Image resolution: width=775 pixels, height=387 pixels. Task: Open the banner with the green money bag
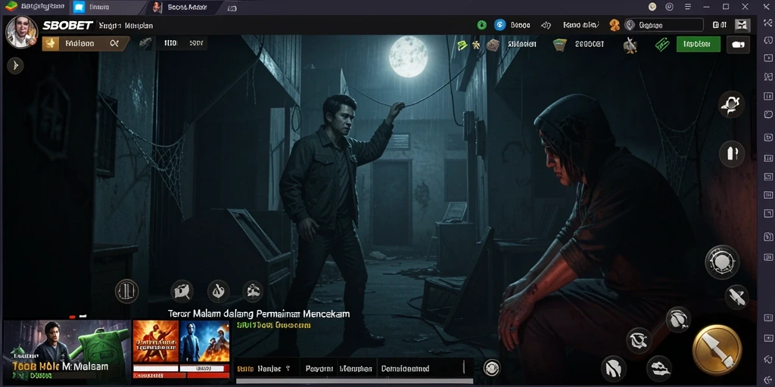[67, 351]
